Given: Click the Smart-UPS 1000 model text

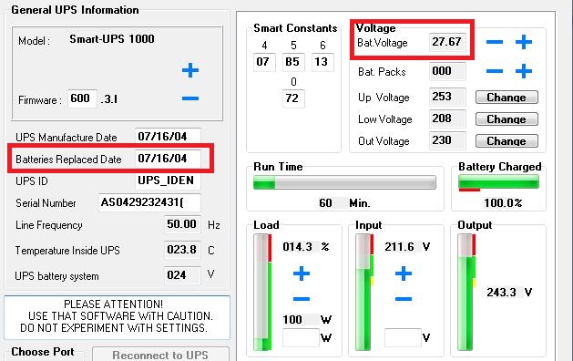Looking at the screenshot, I should 112,39.
